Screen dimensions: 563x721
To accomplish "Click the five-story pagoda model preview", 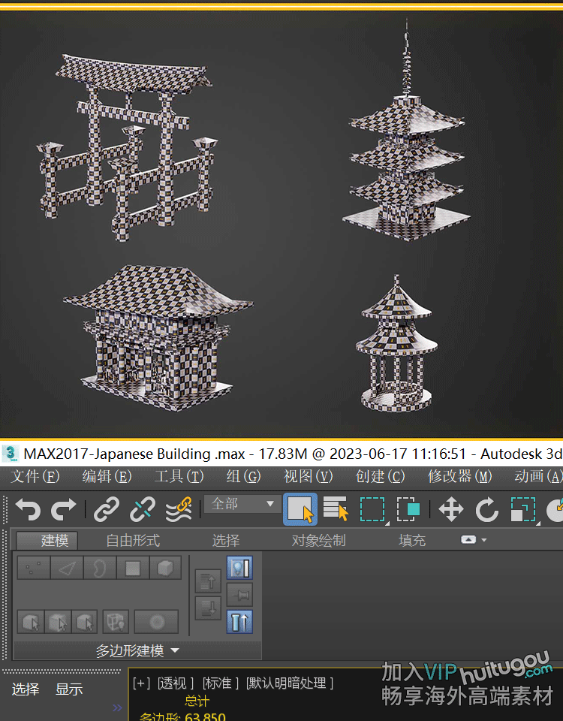I will tap(406, 131).
